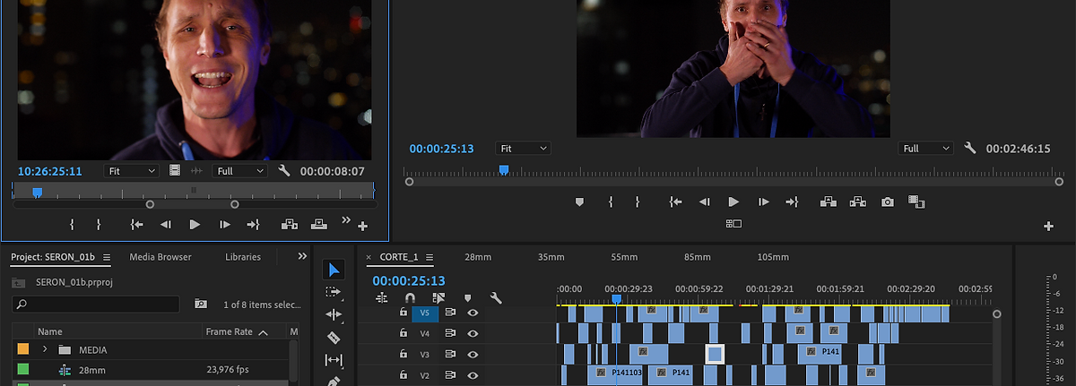This screenshot has width=1076, height=386.
Task: Open Program Monitor Full resolution dropdown
Action: [x=925, y=148]
